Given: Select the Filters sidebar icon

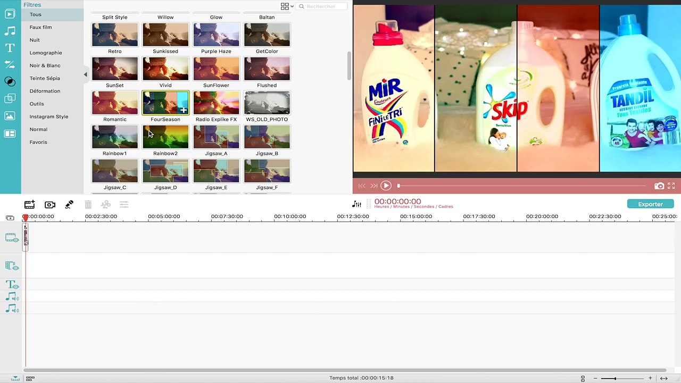Looking at the screenshot, I should tap(10, 81).
